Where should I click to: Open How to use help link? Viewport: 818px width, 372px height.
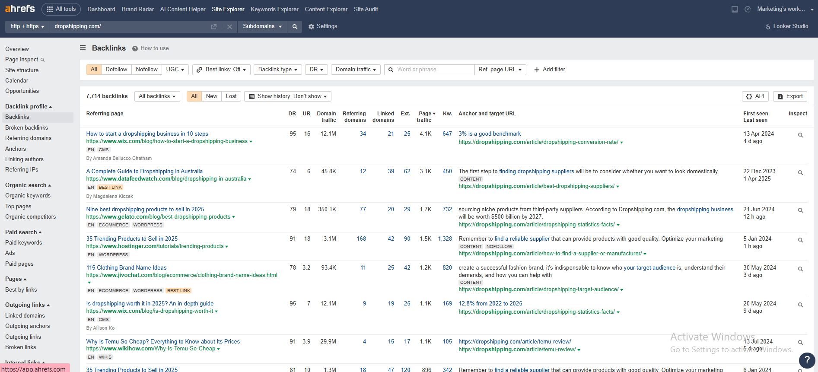click(x=150, y=48)
